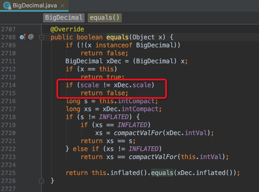Click the equals method name in the declaration
The image size is (259, 192).
point(117,37)
